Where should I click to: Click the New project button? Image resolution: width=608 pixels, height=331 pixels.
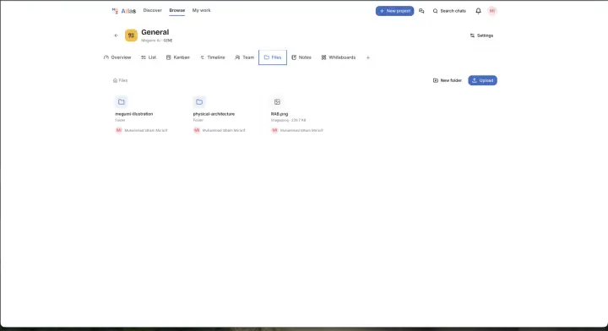tap(394, 11)
